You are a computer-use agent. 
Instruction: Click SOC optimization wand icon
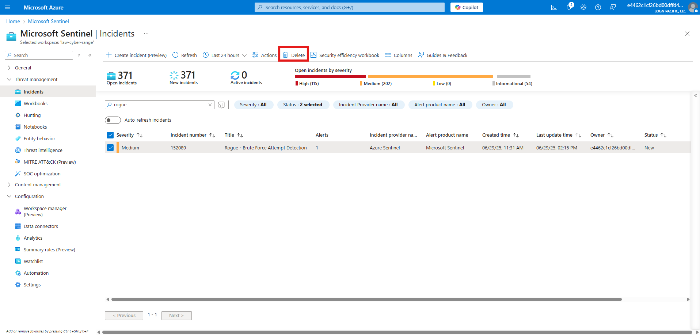[x=18, y=174]
